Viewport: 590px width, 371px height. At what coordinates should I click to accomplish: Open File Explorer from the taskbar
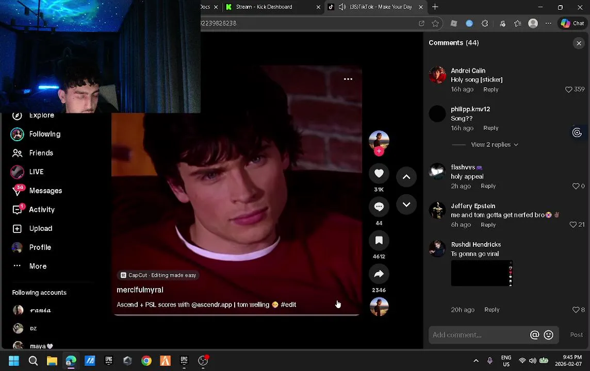pos(52,361)
